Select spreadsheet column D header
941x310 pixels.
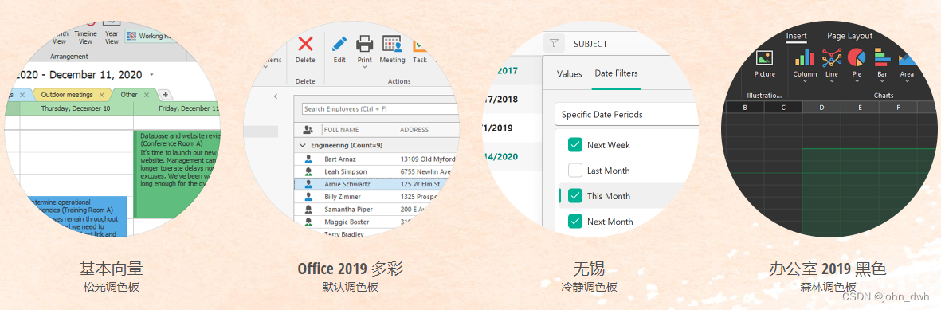point(821,108)
